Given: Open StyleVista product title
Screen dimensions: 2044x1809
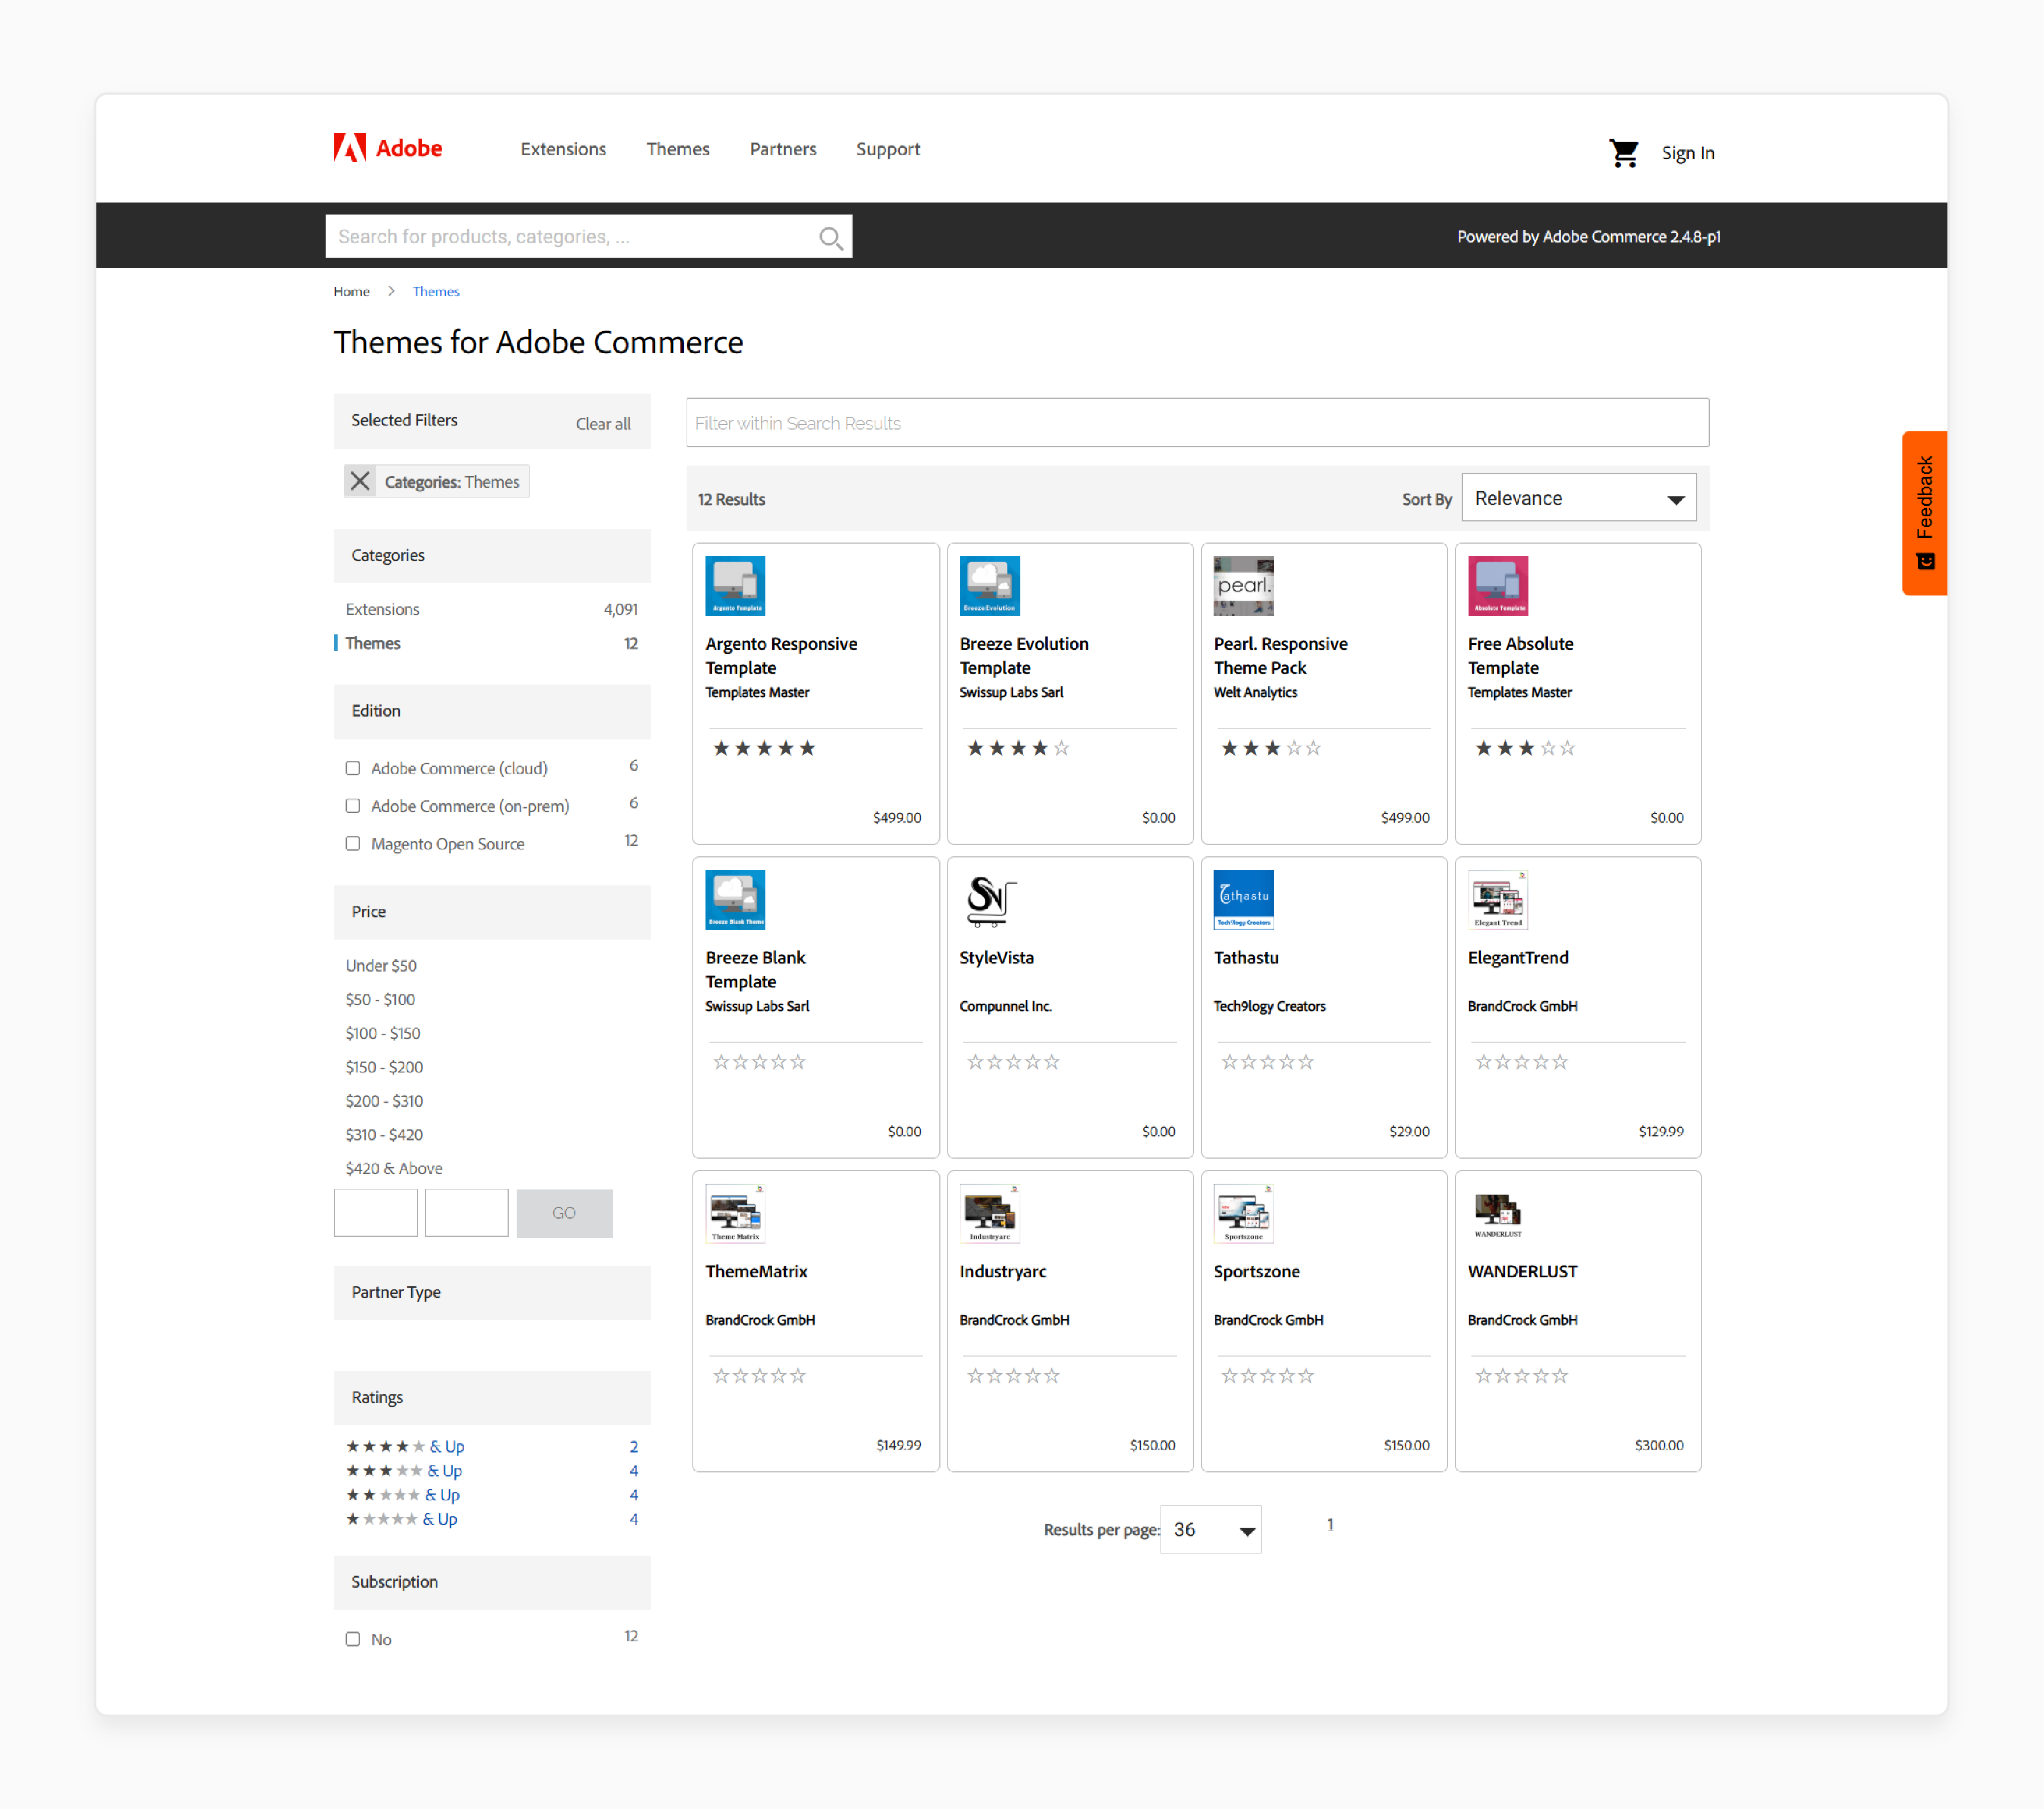Looking at the screenshot, I should [996, 957].
